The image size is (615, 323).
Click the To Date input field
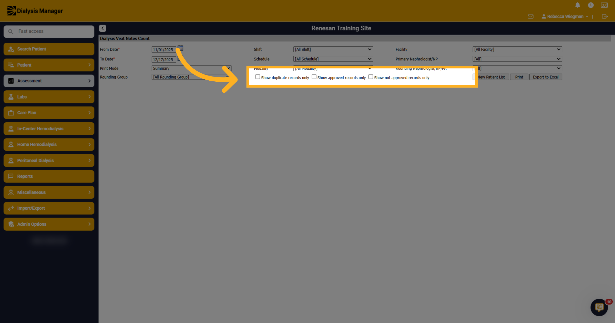pyautogui.click(x=164, y=59)
